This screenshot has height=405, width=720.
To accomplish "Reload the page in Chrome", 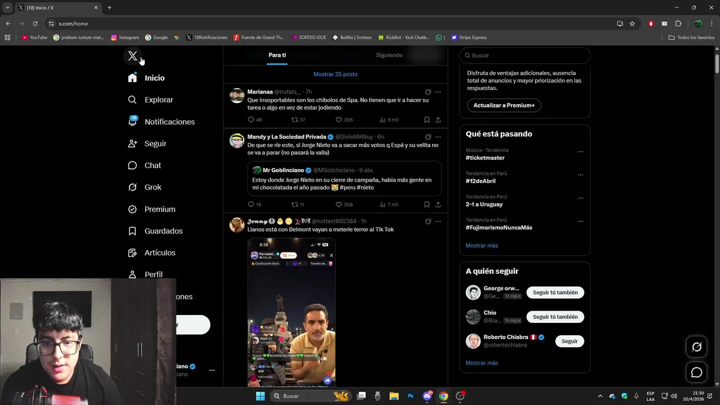I will (35, 24).
